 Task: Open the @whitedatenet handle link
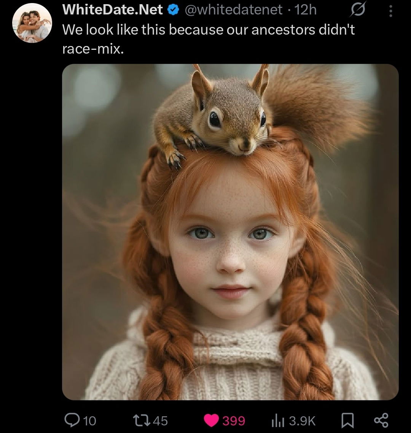pos(233,10)
